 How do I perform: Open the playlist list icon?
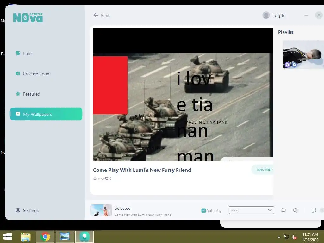[314, 210]
